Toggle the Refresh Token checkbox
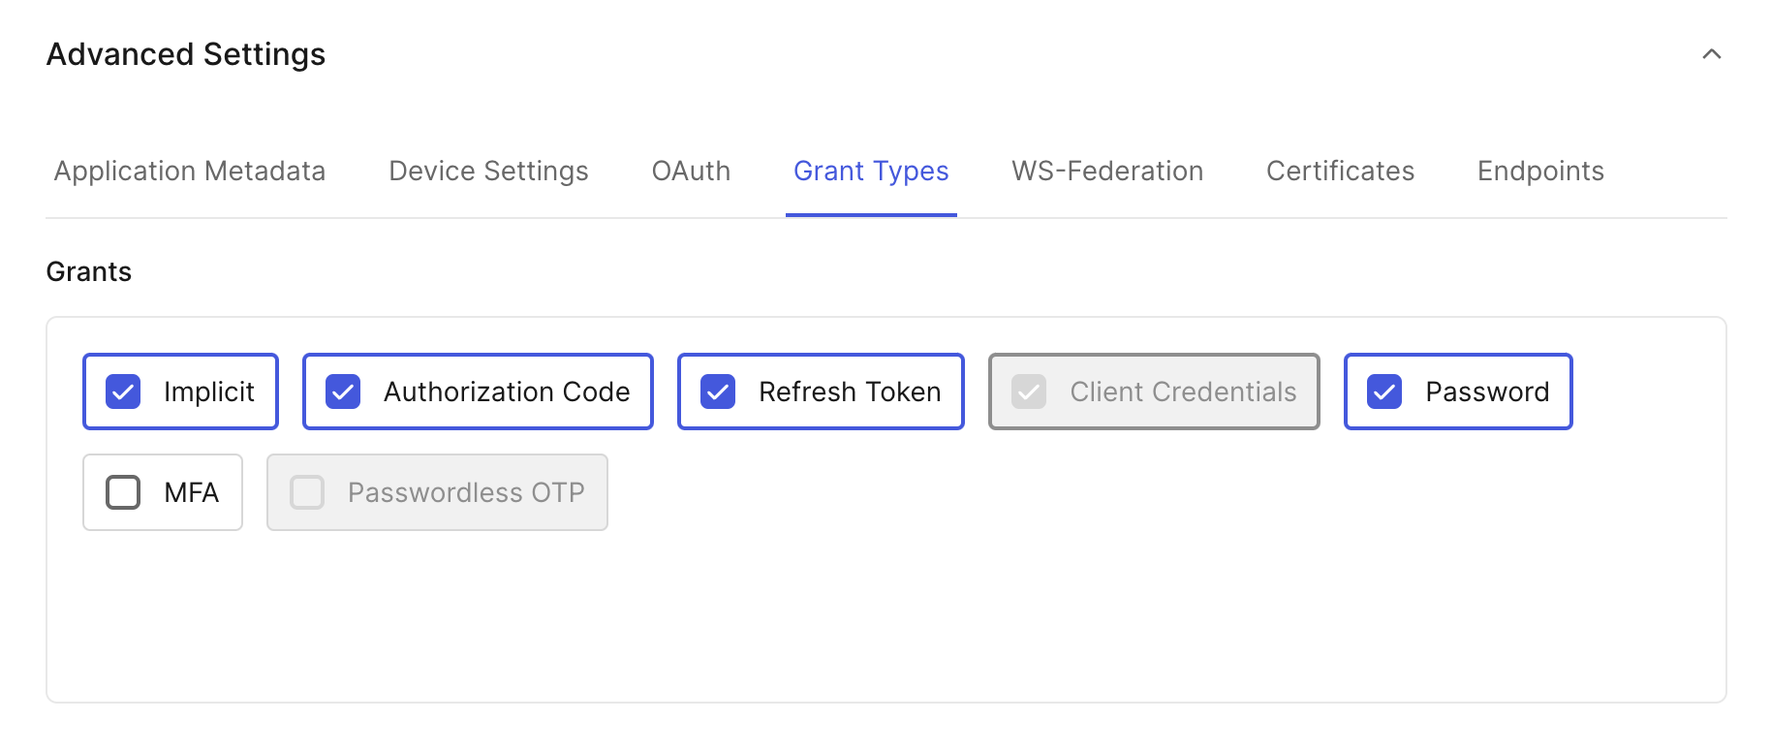Viewport: 1771px width, 752px height. click(x=718, y=392)
